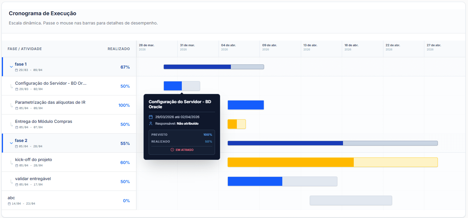Click sub-task arrow icon for validar entregável
The image size is (468, 218).
(11, 182)
